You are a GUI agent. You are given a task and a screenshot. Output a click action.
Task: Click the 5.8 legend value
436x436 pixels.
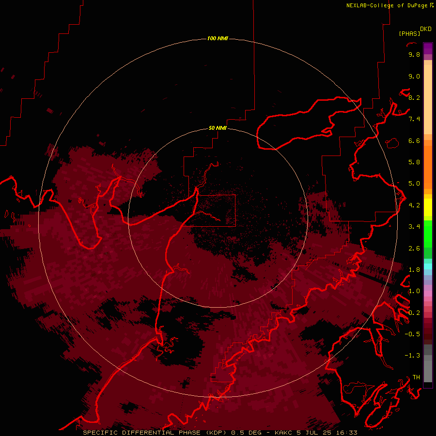click(414, 162)
